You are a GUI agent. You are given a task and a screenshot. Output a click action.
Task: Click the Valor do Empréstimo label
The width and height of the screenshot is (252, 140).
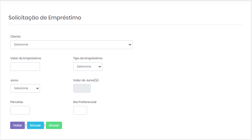[x=26, y=58]
